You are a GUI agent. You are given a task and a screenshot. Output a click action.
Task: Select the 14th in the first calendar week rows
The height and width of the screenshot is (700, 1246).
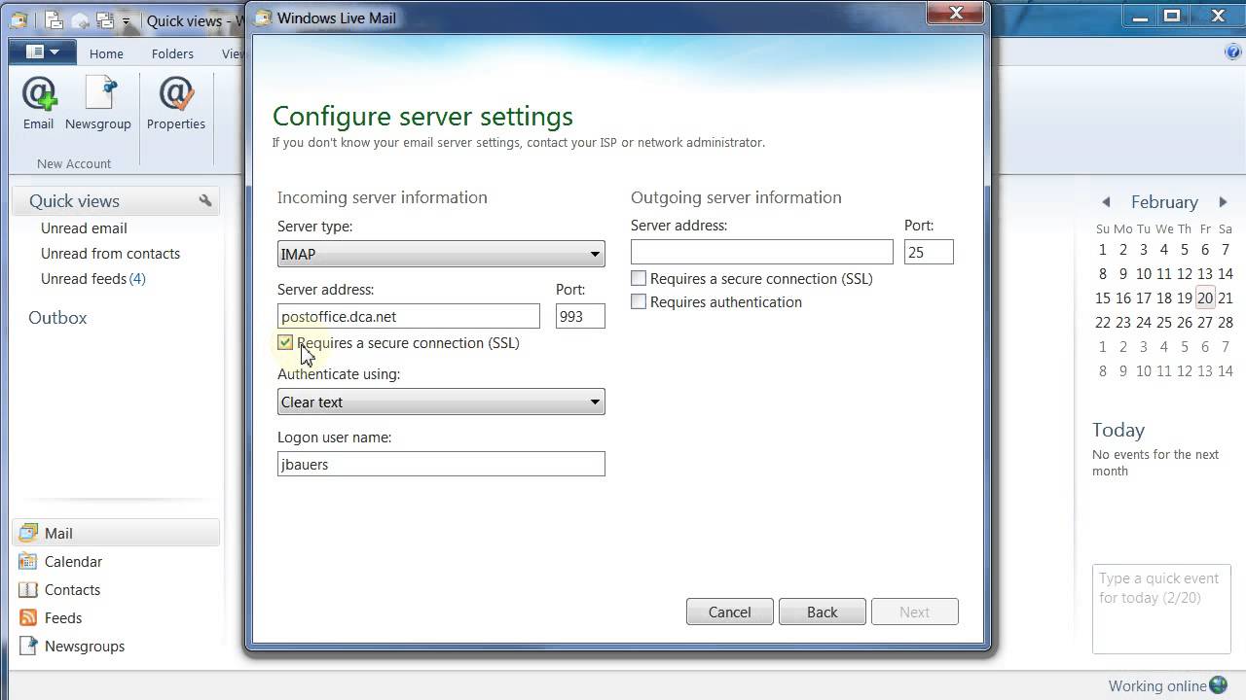[1226, 274]
